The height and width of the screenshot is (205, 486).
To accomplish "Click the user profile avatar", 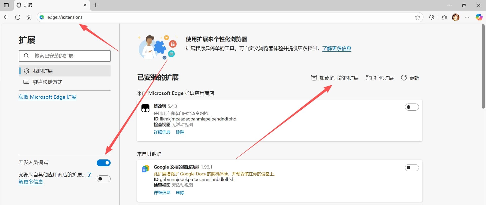I will coord(455,17).
